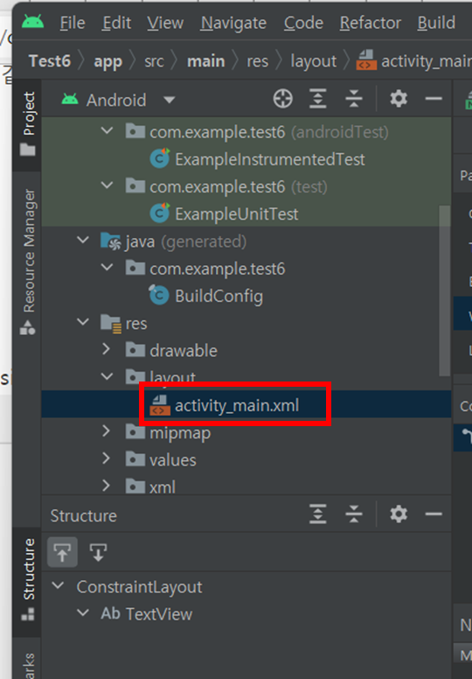Click Test6 in breadcrumb path

(x=50, y=61)
